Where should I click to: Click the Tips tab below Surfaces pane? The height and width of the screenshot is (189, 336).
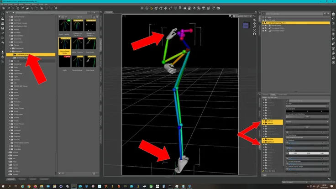pos(264,175)
